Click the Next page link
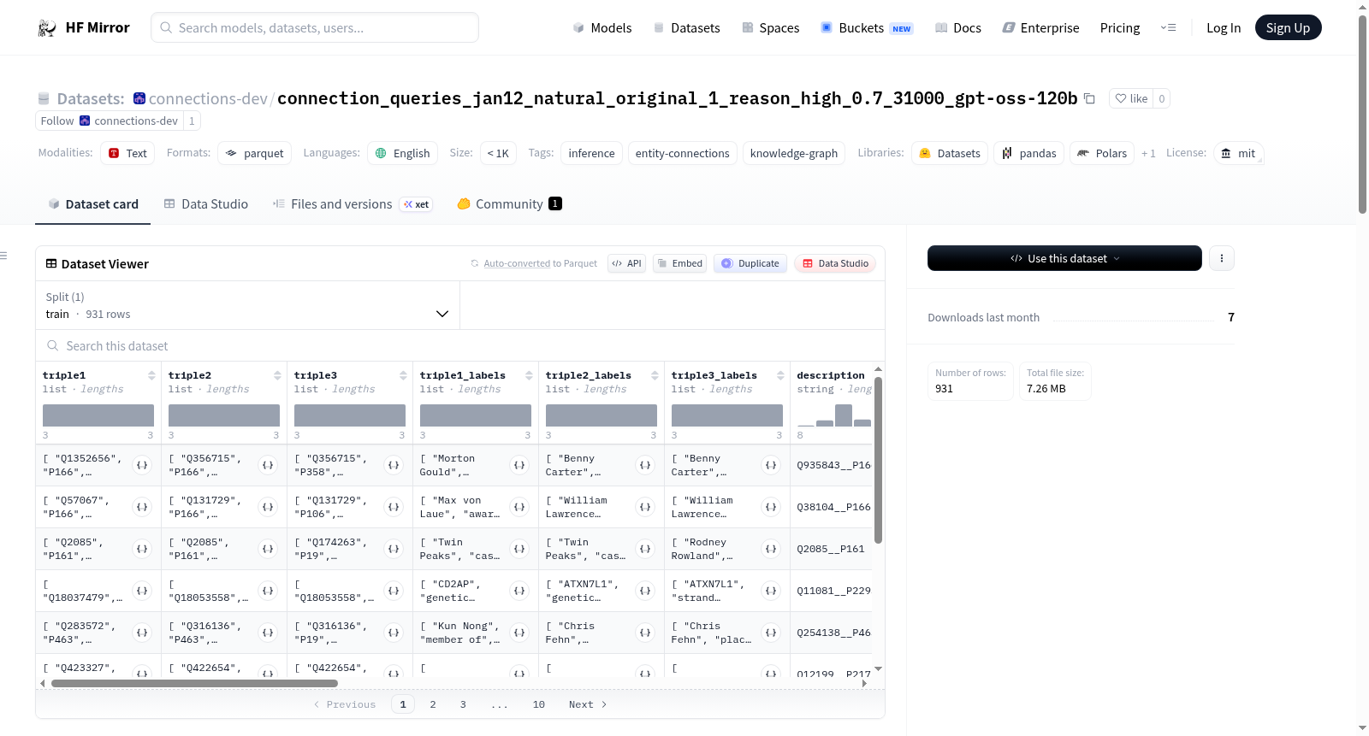 [588, 704]
